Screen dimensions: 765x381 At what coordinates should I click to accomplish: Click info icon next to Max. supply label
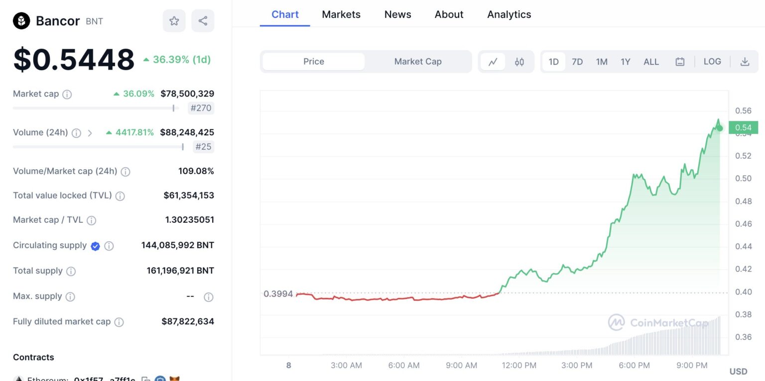70,297
